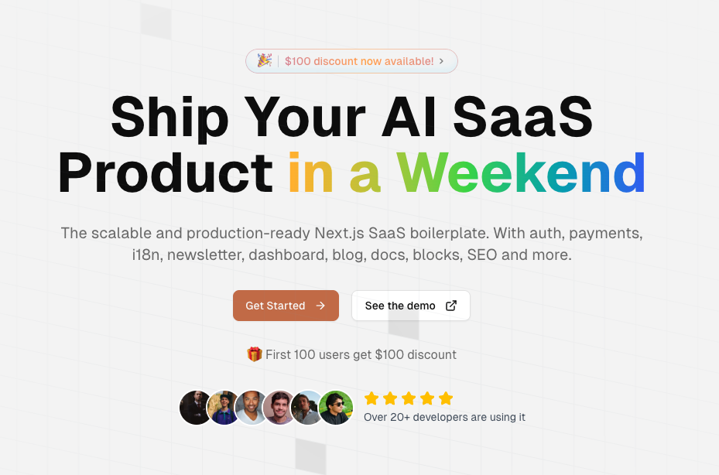Select the first user avatar on the left
The height and width of the screenshot is (475, 719).
tap(196, 408)
